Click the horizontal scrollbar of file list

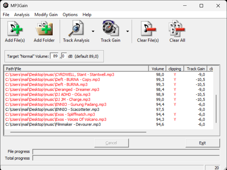78,132
